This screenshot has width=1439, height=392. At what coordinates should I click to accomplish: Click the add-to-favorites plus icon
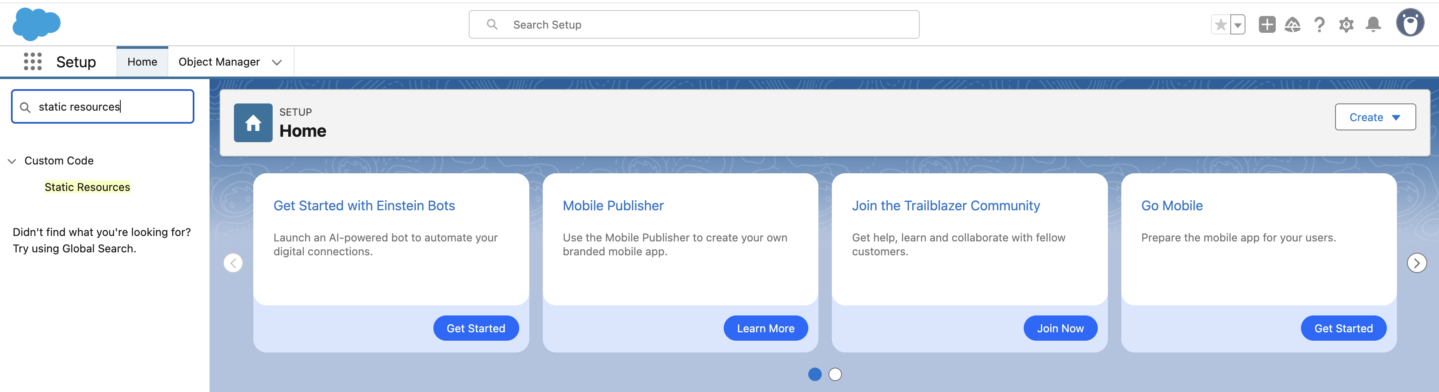[x=1267, y=24]
